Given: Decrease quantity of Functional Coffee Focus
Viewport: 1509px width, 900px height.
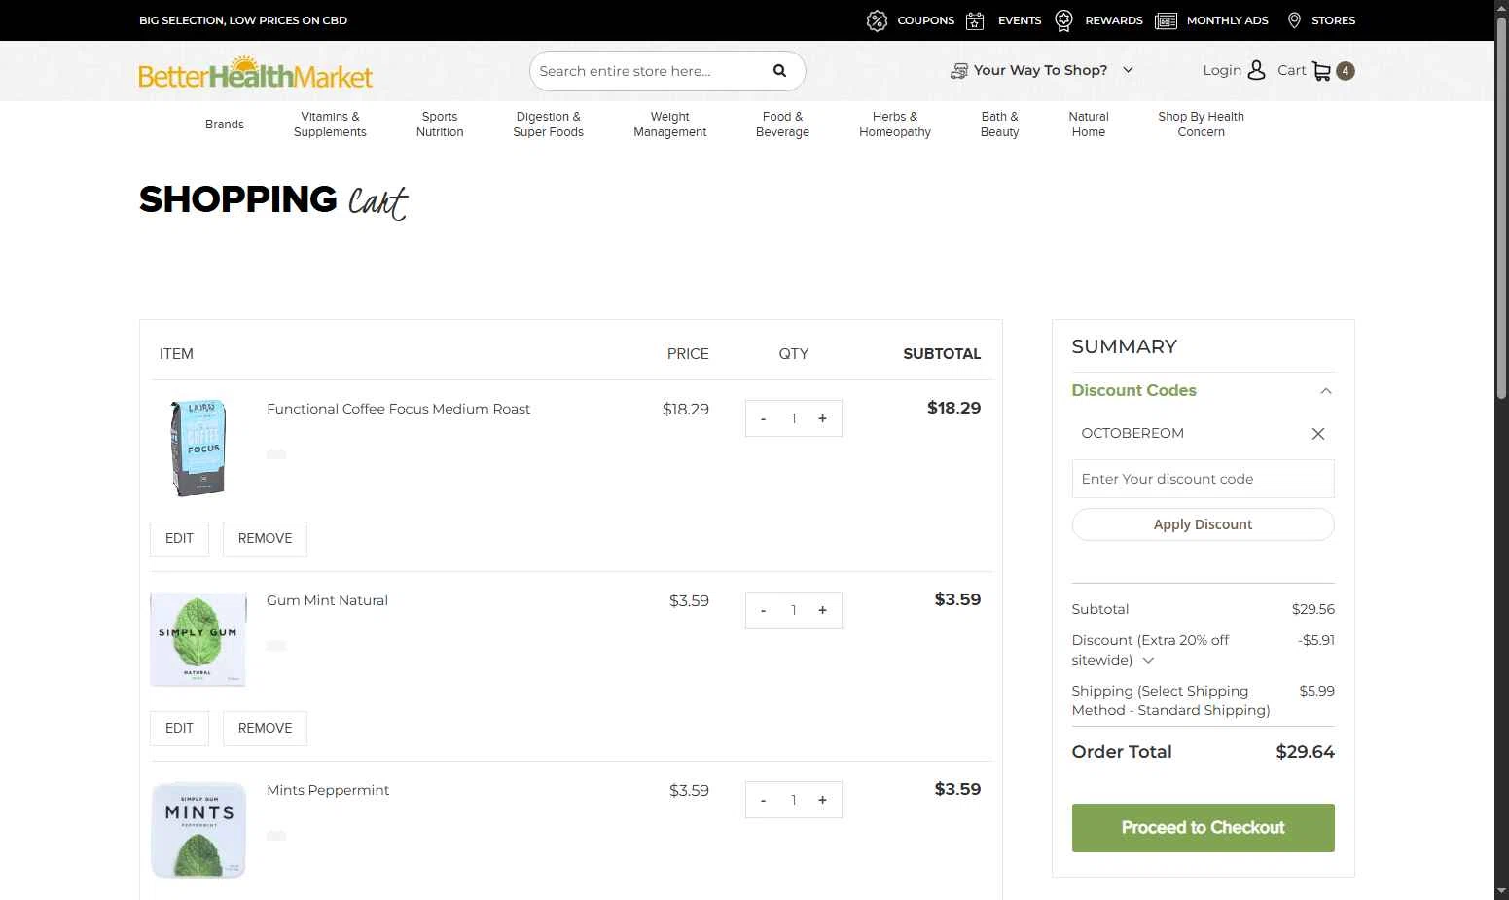Looking at the screenshot, I should tap(764, 418).
